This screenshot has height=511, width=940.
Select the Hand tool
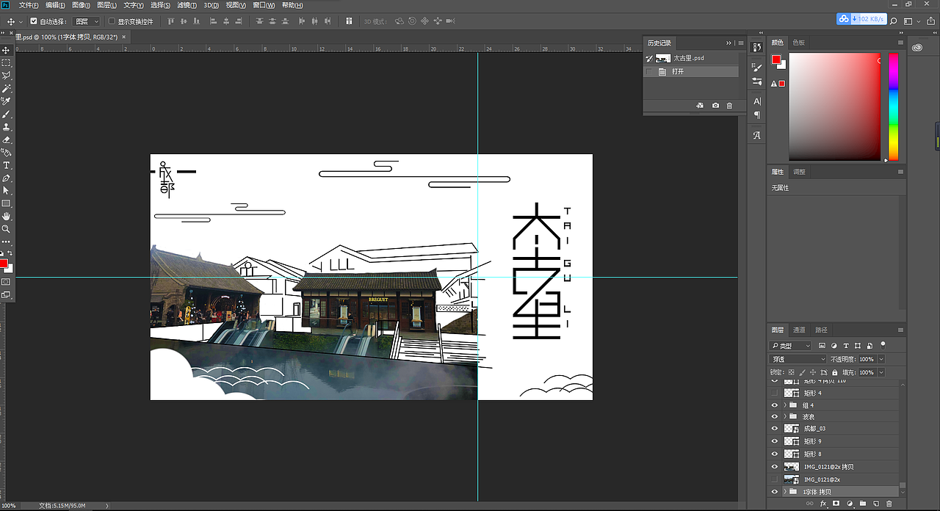coord(7,216)
